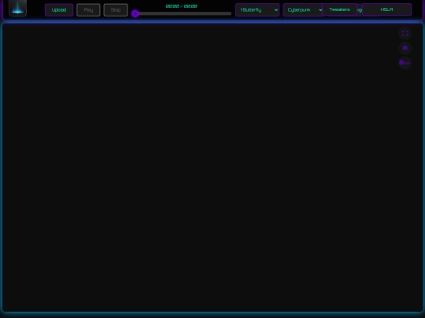Click the glowing app logo
Viewport: 425px width, 318px height.
click(17, 8)
